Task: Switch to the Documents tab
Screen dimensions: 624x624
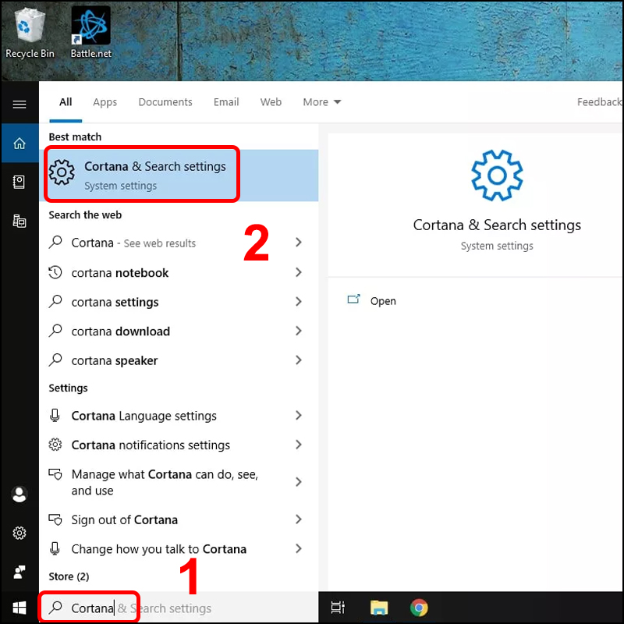Action: (165, 102)
